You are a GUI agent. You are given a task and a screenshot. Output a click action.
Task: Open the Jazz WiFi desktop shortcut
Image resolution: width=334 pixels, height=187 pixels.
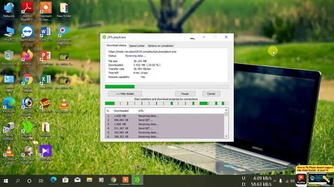[x=45, y=105]
